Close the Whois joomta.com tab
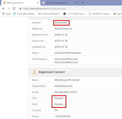Image resolution: width=122 pixels, height=119 pixels. (x=38, y=3)
